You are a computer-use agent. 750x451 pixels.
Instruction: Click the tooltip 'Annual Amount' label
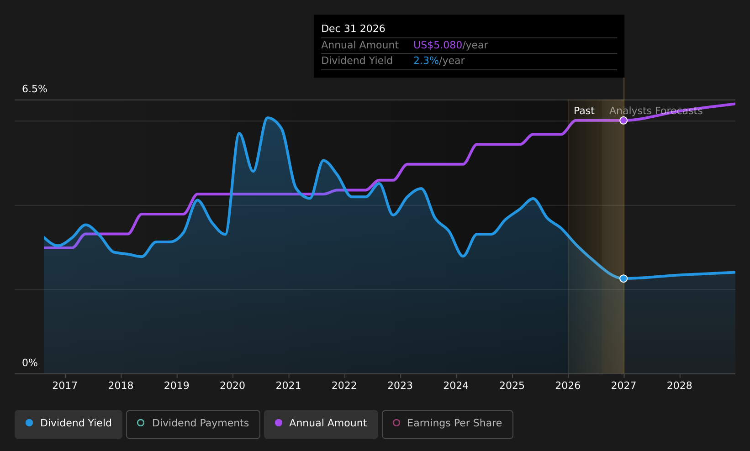pos(360,45)
